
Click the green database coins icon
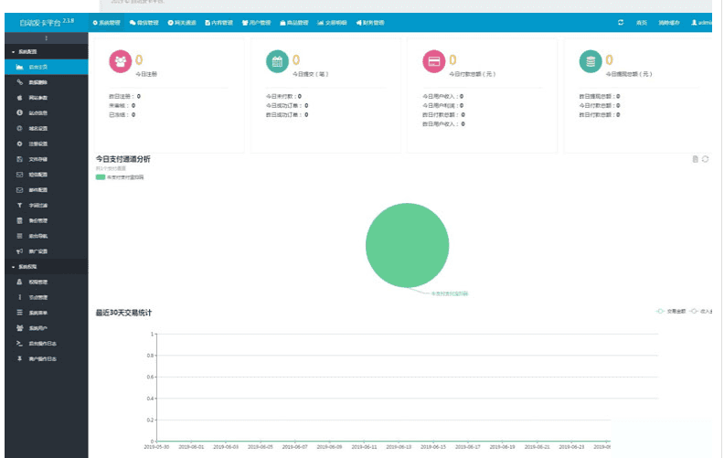(x=591, y=61)
